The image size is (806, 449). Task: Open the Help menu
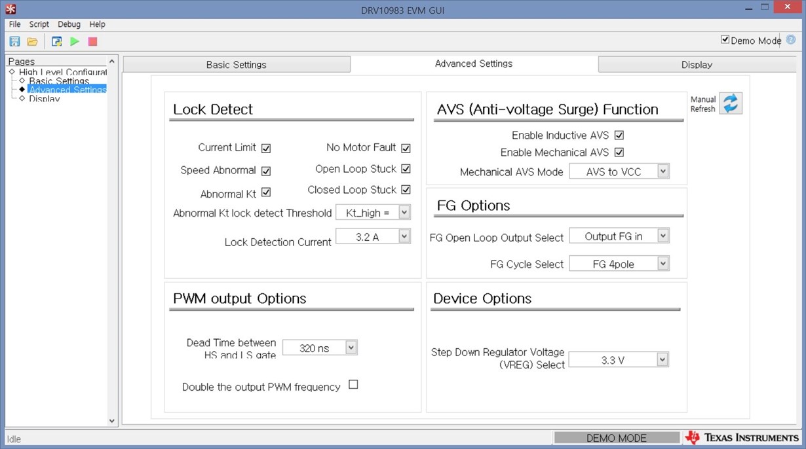(97, 24)
